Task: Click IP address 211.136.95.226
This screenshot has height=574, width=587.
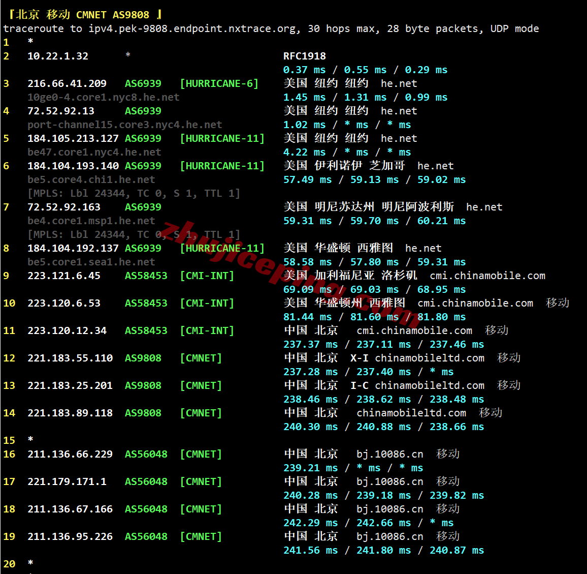Action: coord(70,537)
